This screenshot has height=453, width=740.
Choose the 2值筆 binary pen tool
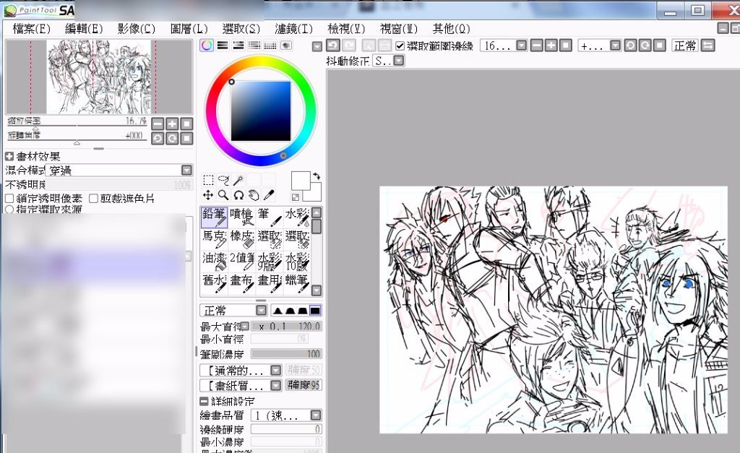coord(241,261)
